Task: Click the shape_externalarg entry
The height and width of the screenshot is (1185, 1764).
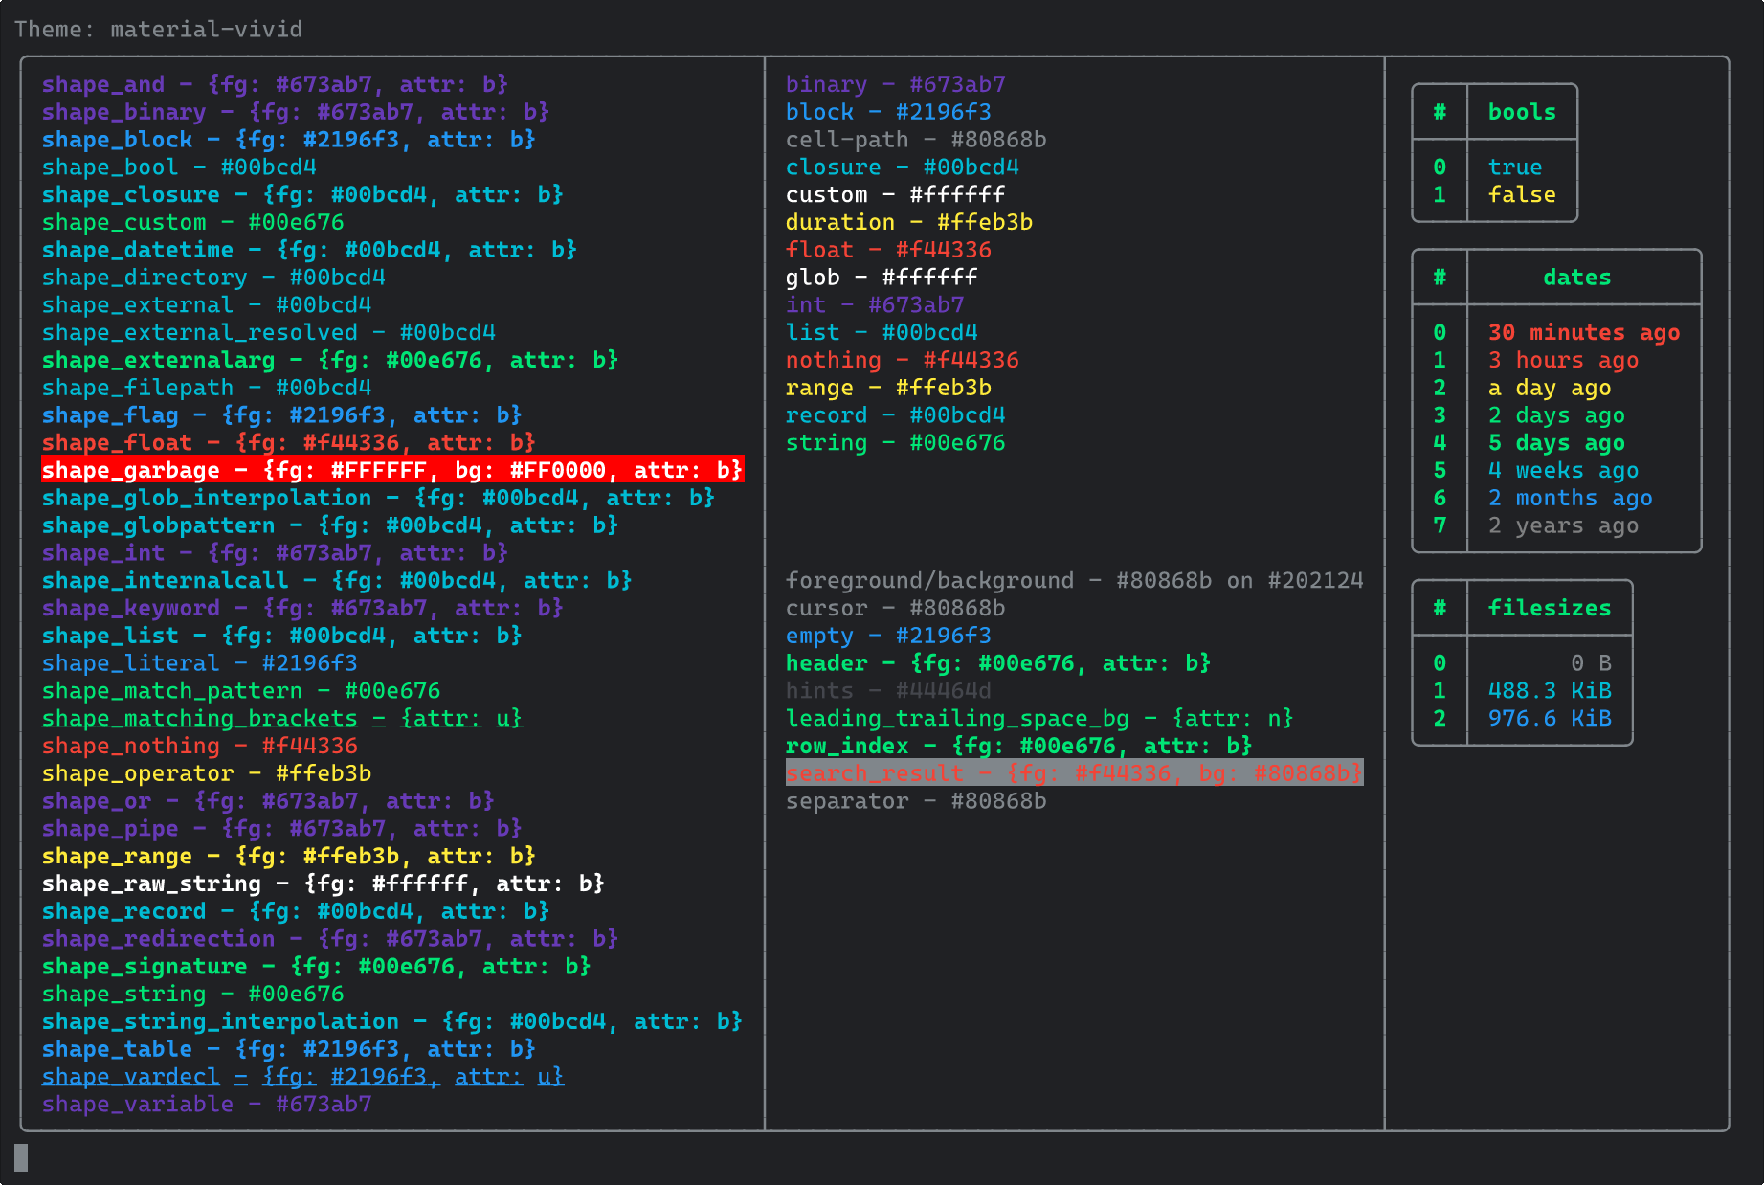Action: point(330,360)
